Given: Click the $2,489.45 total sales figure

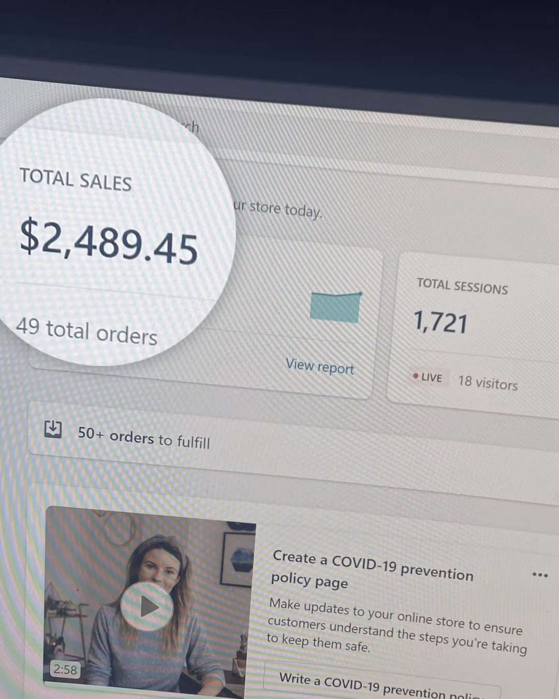Looking at the screenshot, I should 109,242.
